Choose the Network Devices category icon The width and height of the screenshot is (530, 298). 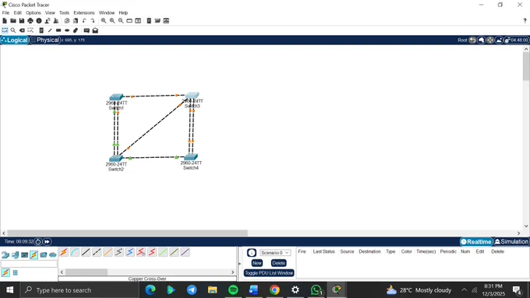(x=5, y=254)
